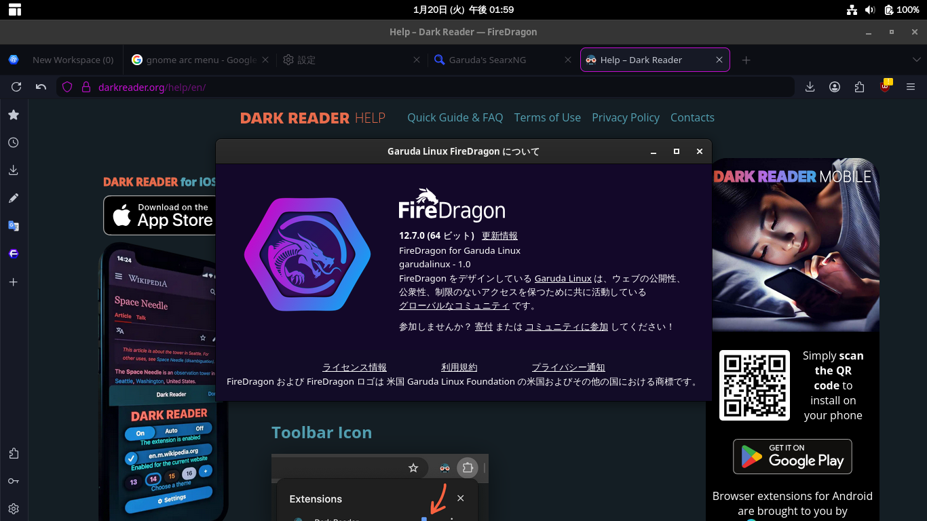This screenshot has height=521, width=927.
Task: Click the version text "12.7.0 (64 ビット)"
Action: (436, 236)
